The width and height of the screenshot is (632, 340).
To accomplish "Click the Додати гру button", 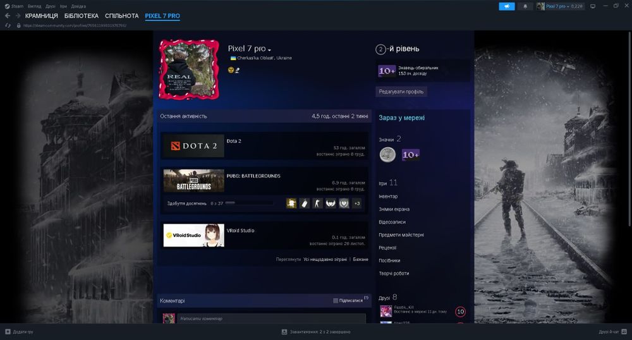I will (19, 332).
